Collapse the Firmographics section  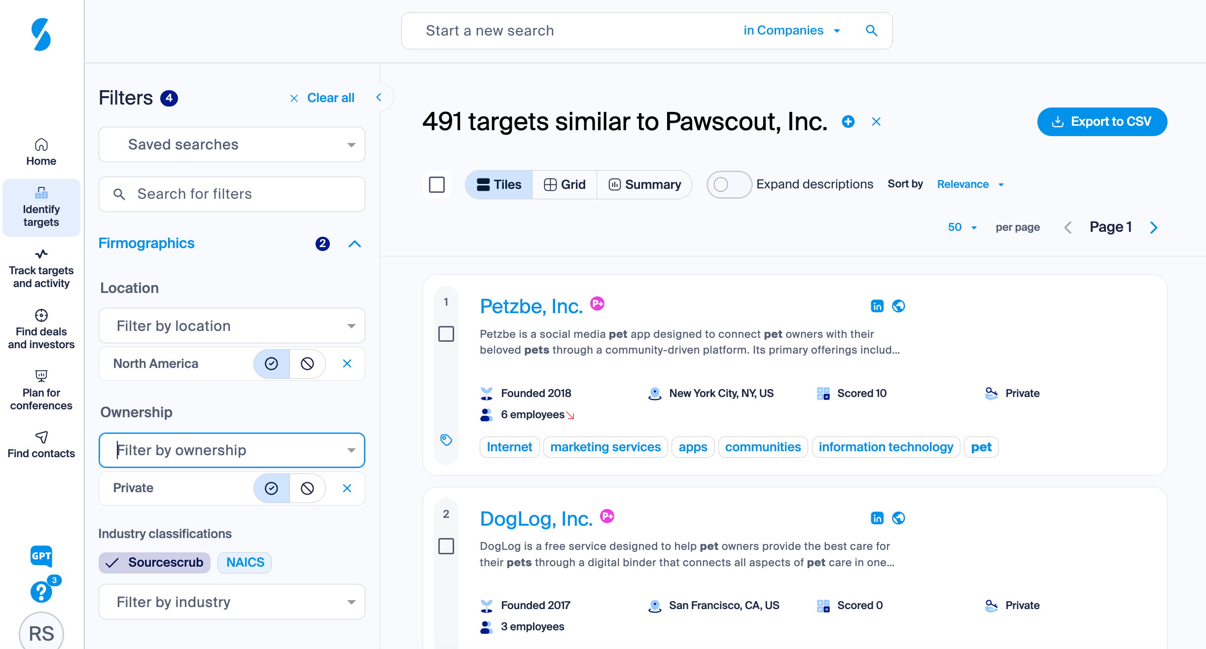pyautogui.click(x=355, y=244)
